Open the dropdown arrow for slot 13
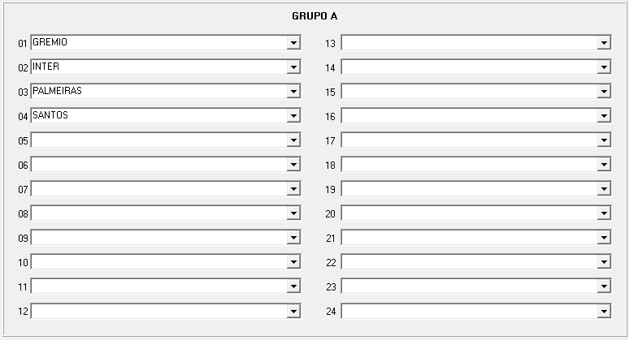 [x=604, y=42]
